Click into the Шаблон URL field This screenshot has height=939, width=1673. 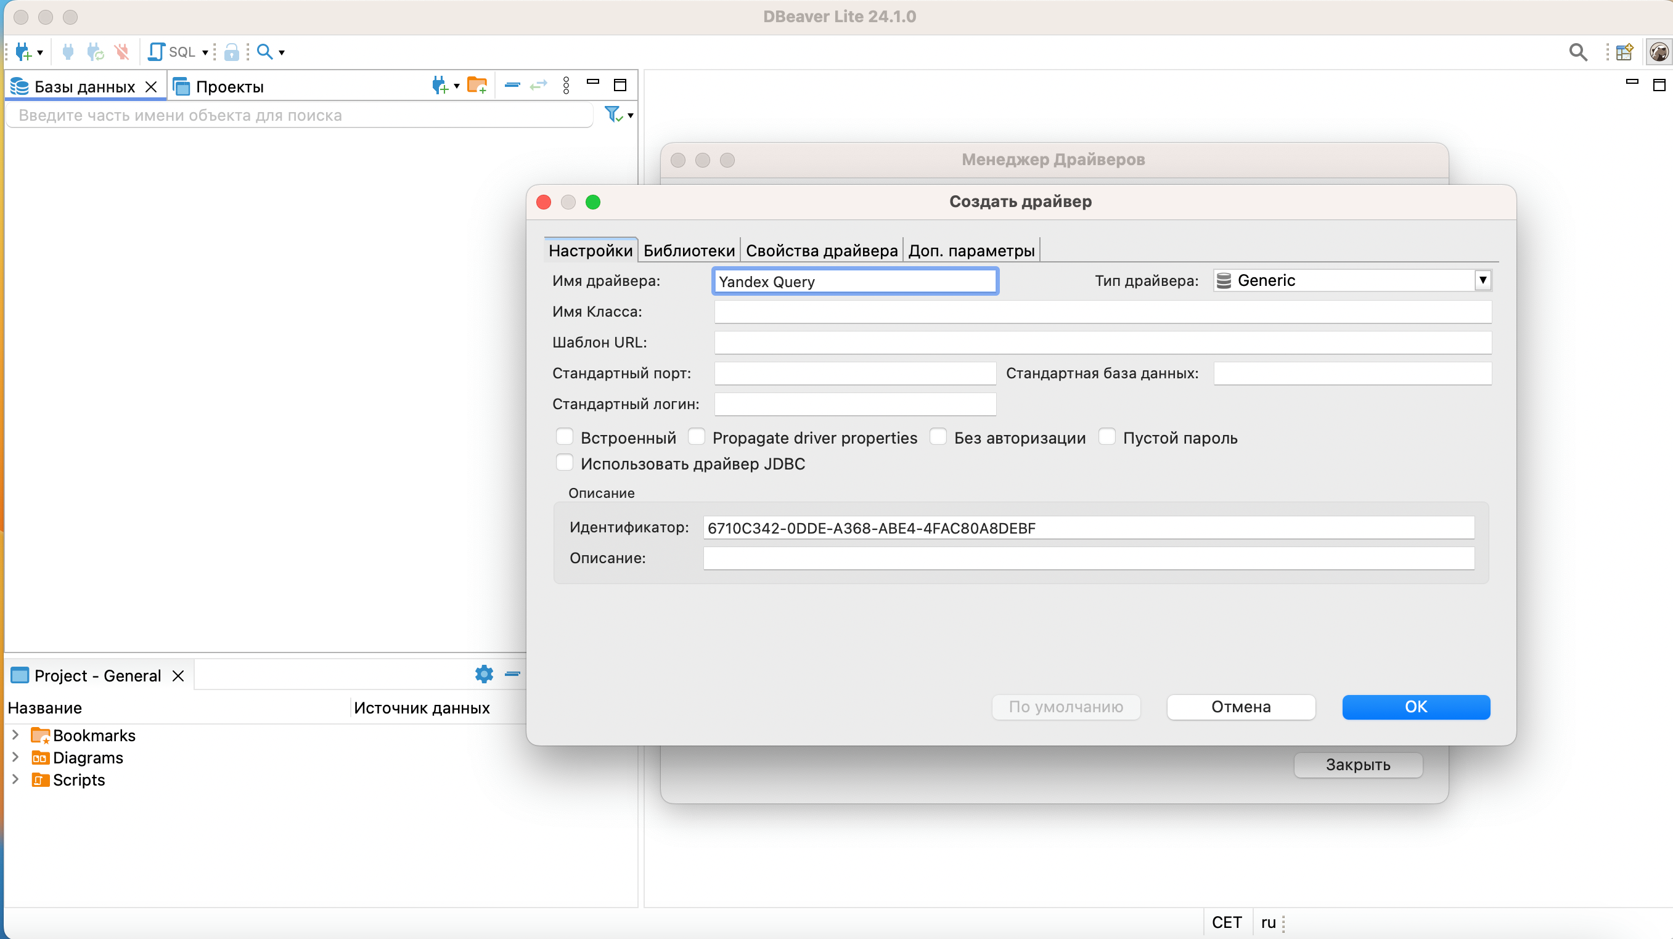1102,342
